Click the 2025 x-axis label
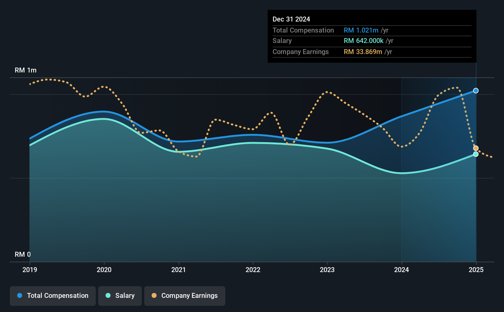504x312 pixels. pyautogui.click(x=476, y=270)
